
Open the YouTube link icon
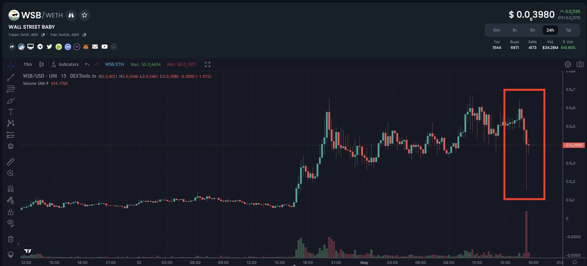point(104,47)
